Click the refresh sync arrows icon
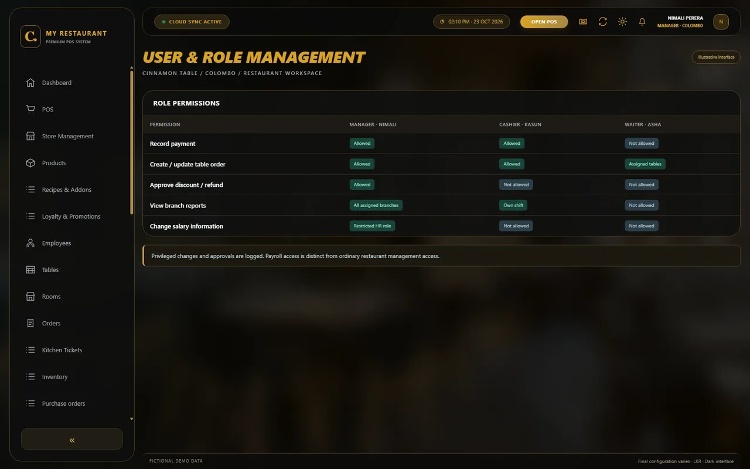 pos(602,22)
